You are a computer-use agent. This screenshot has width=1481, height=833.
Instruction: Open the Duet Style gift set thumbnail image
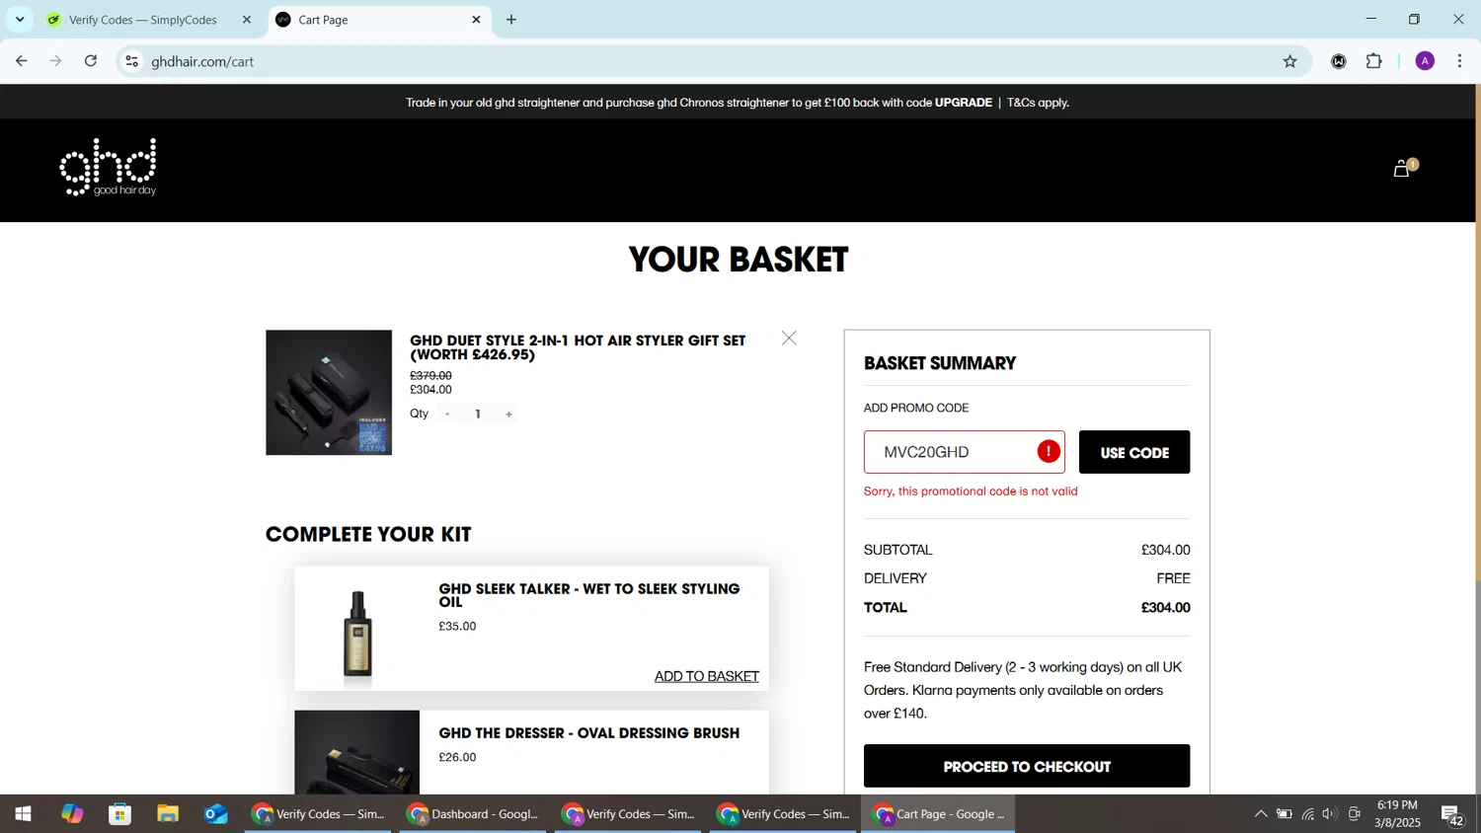coord(329,393)
